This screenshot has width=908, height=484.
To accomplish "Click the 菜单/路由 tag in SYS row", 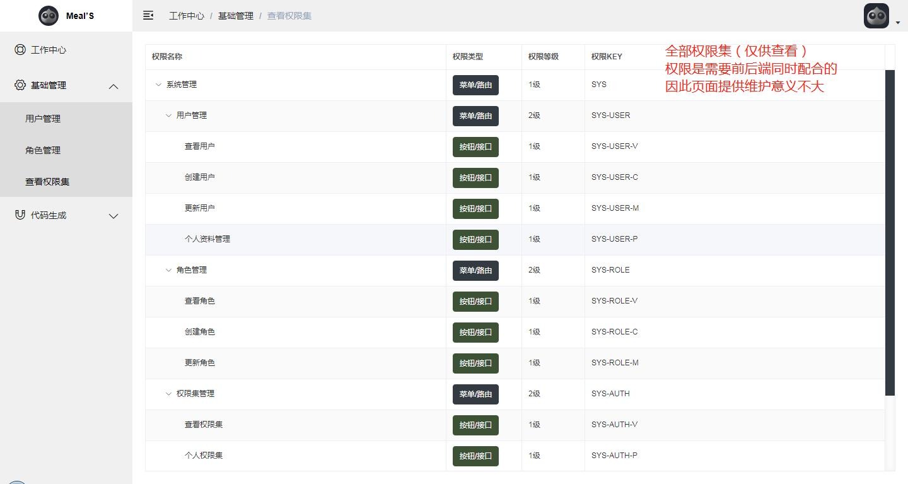I will click(475, 85).
